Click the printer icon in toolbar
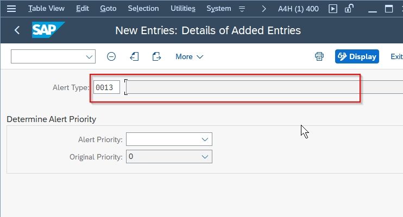This screenshot has width=403, height=217. point(319,56)
